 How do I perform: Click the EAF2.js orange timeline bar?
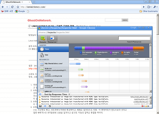pyautogui.click(x=81, y=75)
